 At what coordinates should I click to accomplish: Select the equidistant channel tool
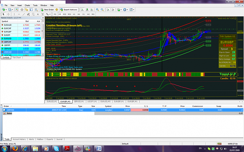pos(28,14)
